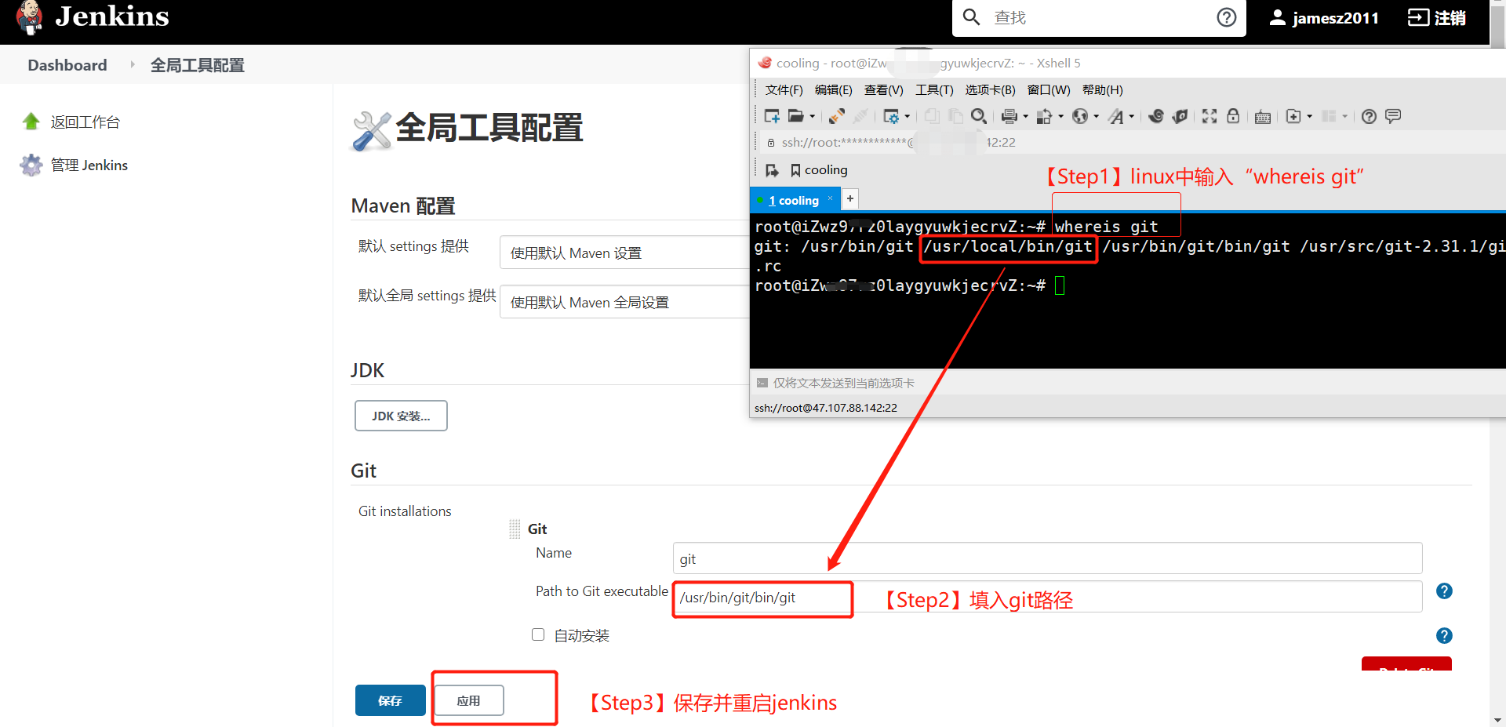The height and width of the screenshot is (727, 1506).
Task: Expand the open session folder dropdown arrow
Action: pos(813,117)
